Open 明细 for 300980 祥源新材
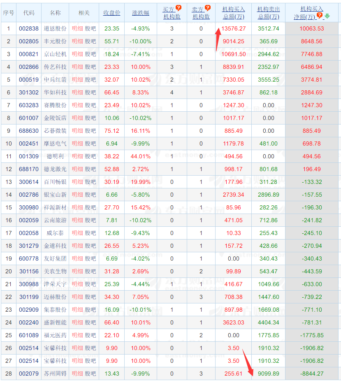Image resolution: width=341 pixels, height=383 pixels. coord(77,207)
